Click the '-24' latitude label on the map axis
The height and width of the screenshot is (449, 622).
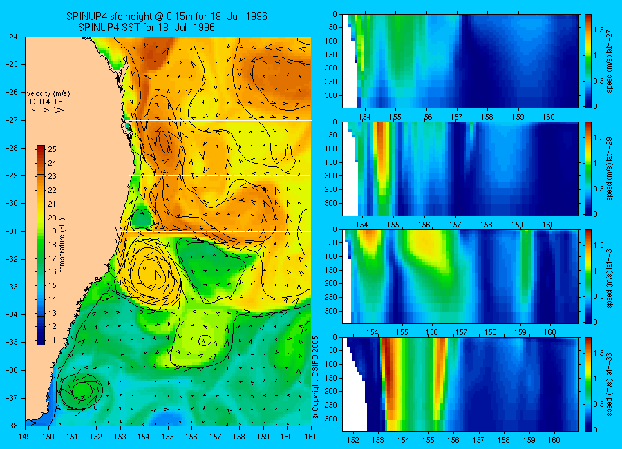(x=12, y=37)
